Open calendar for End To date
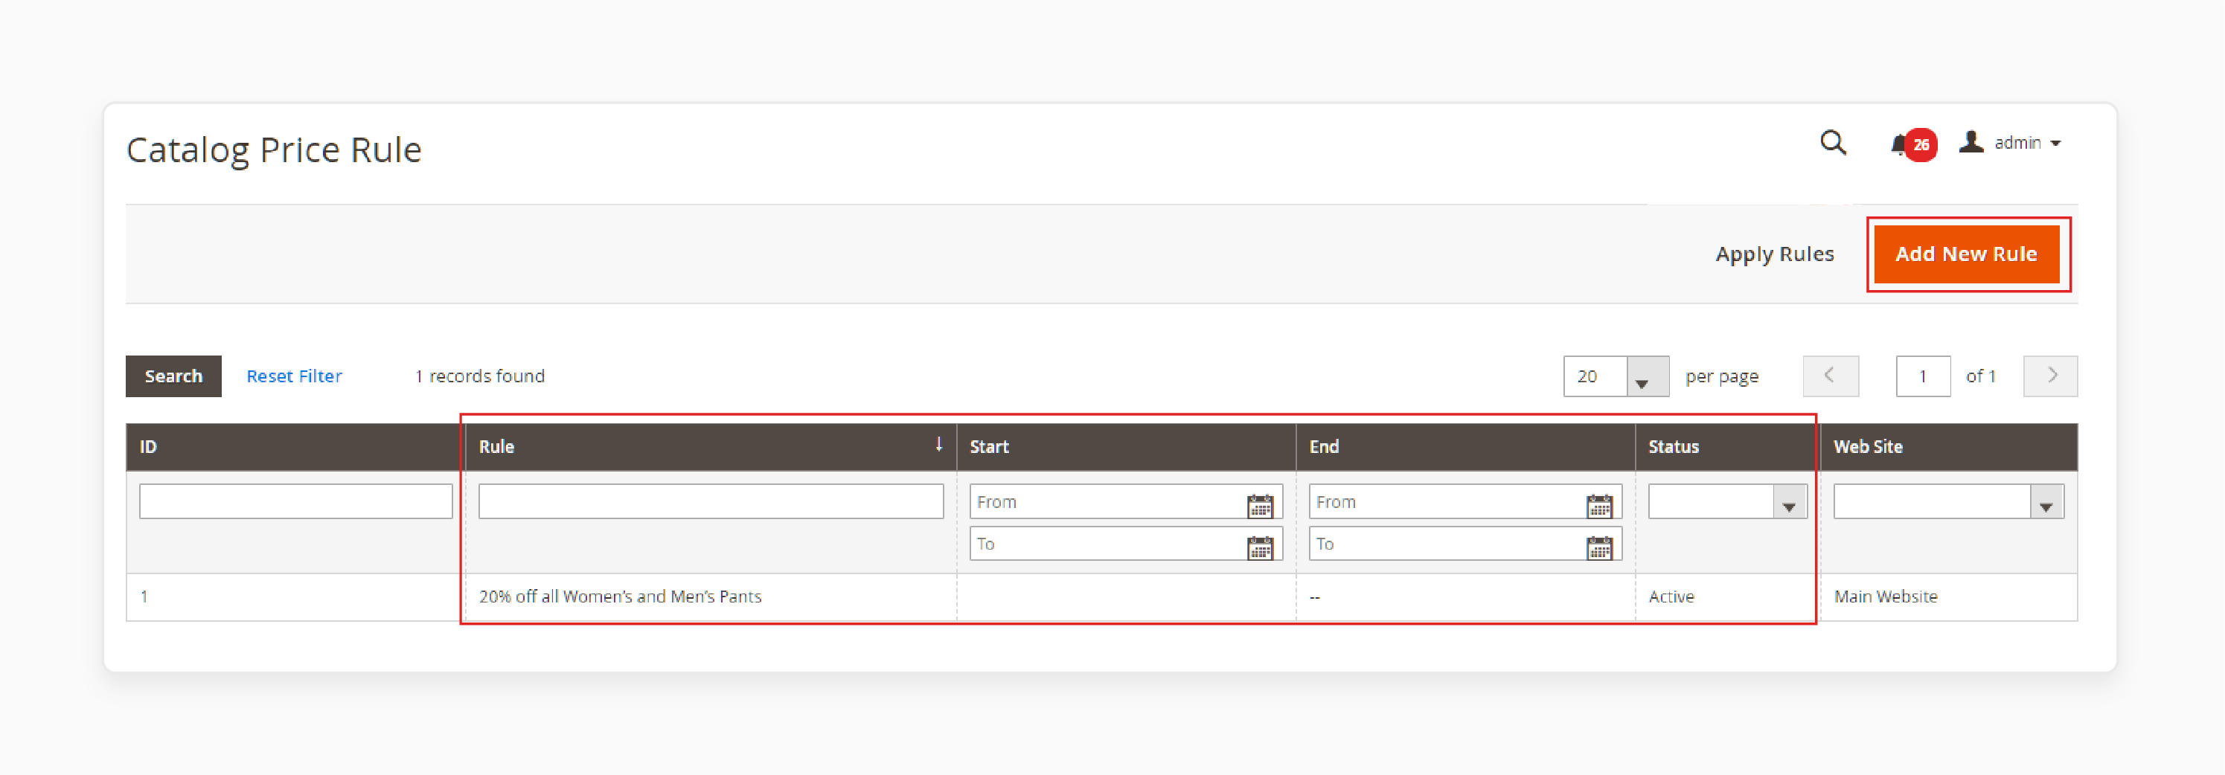This screenshot has width=2225, height=775. tap(1600, 547)
